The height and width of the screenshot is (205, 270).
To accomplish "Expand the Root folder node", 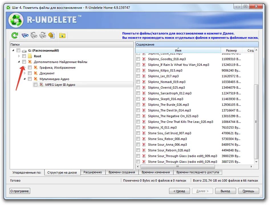I will (19, 56).
